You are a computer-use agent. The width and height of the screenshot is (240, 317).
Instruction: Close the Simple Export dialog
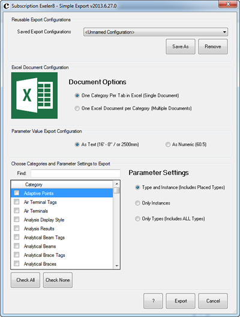(228, 4)
